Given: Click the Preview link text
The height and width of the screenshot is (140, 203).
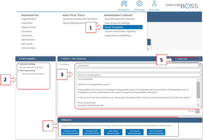Looking at the screenshot, I should [x=191, y=111].
